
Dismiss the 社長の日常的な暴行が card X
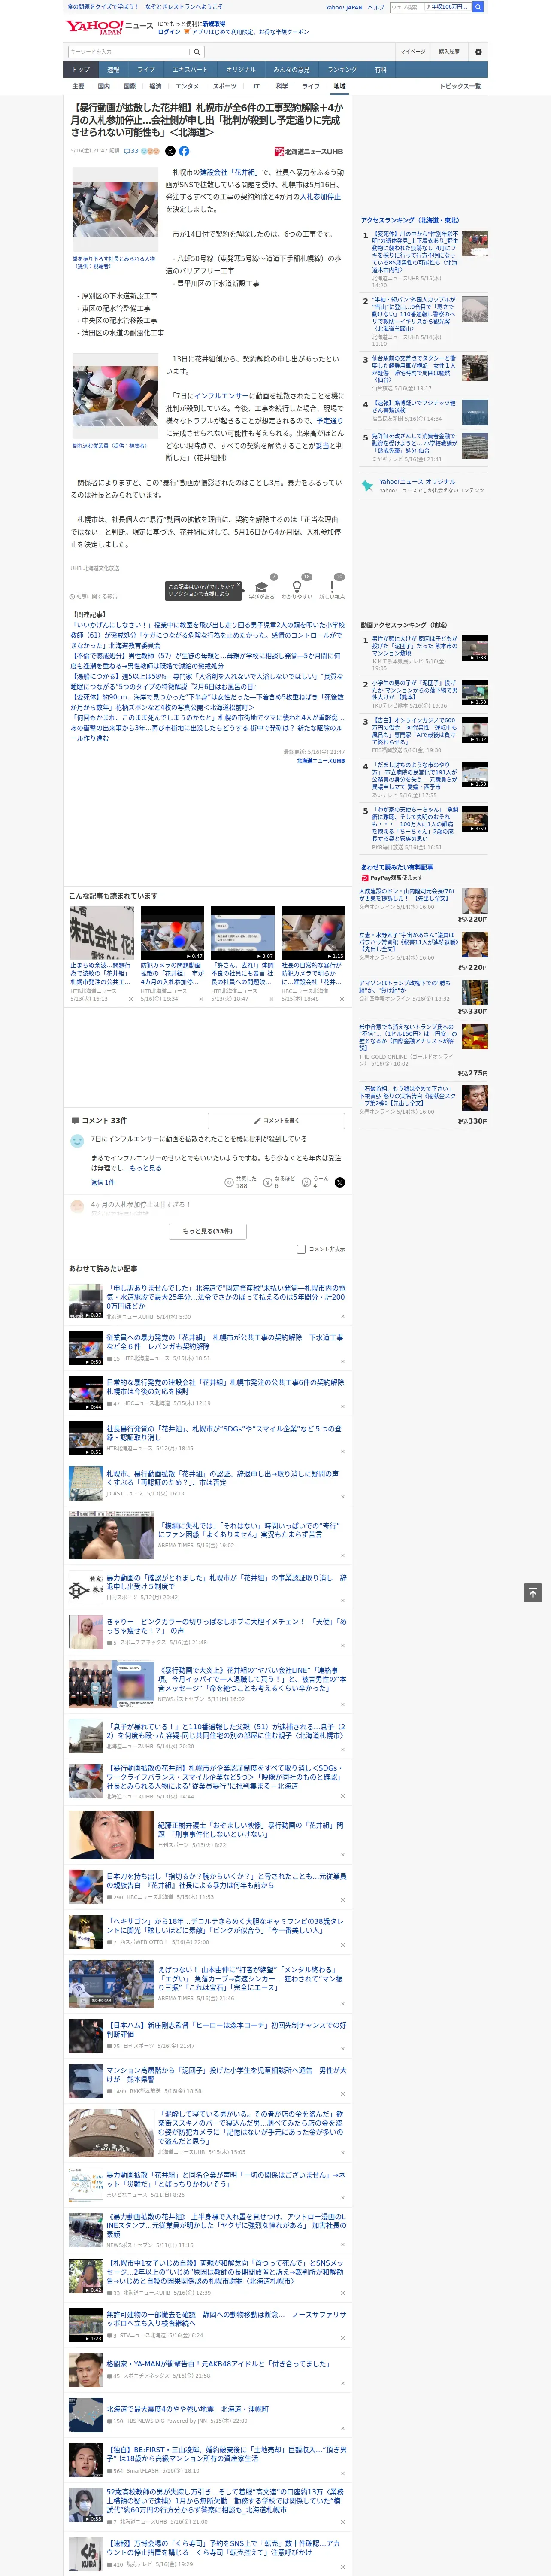click(341, 998)
